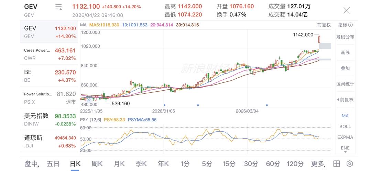372x171 pixels.
Task: Enable the ENE indicator
Action: coord(345,148)
